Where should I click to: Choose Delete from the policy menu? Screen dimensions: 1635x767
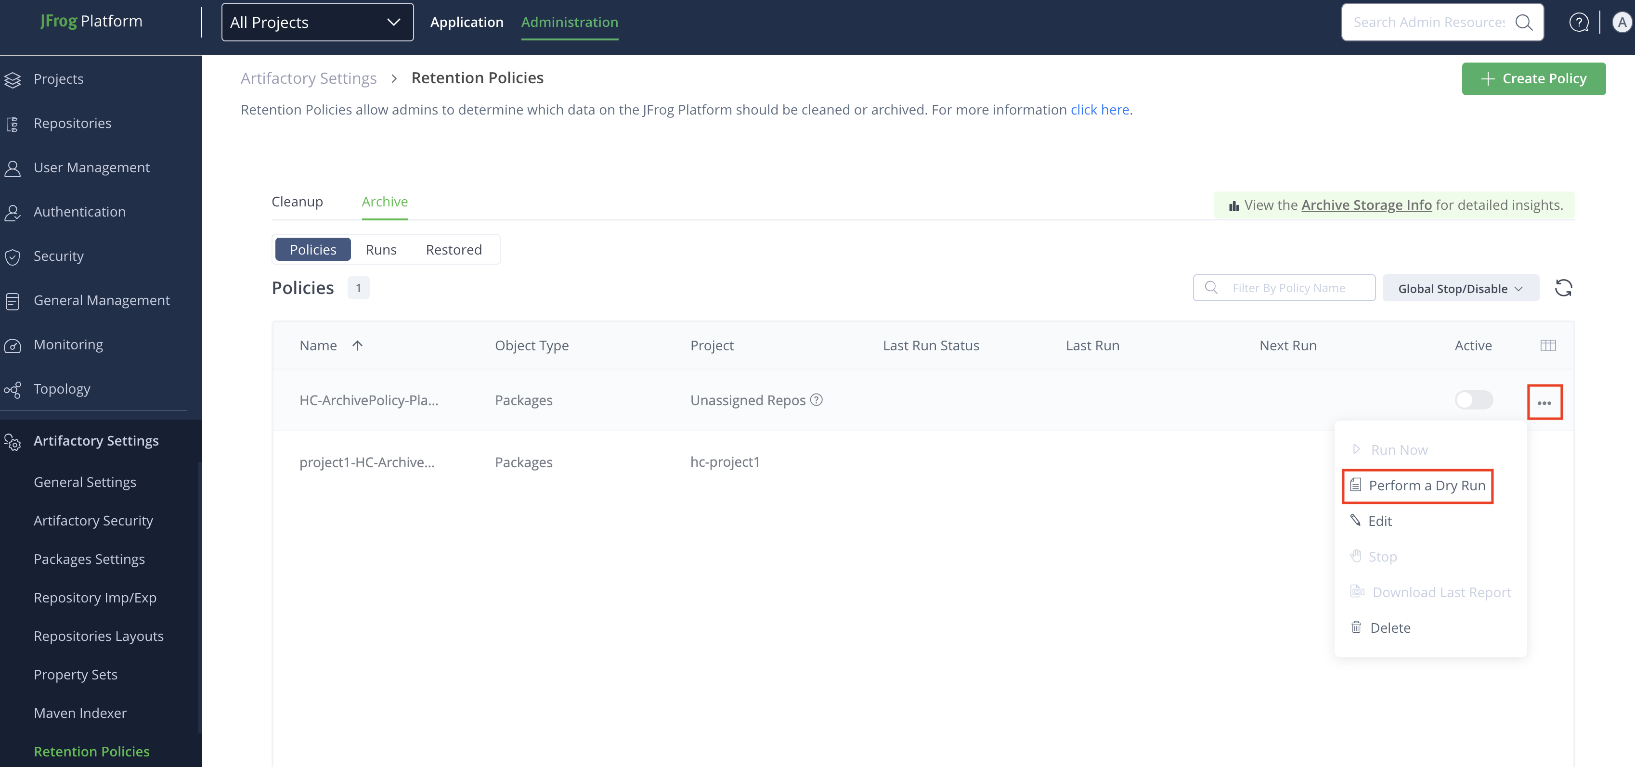(x=1389, y=627)
